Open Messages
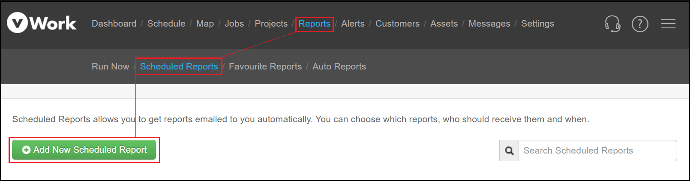This screenshot has height=181, width=690. click(x=489, y=24)
